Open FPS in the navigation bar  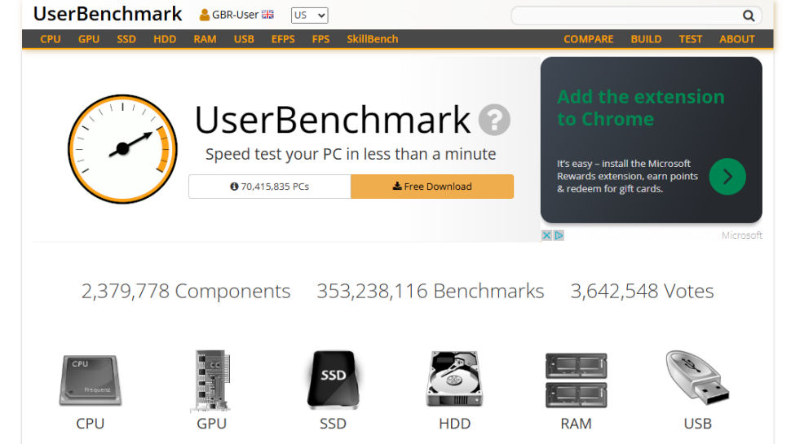coord(320,39)
